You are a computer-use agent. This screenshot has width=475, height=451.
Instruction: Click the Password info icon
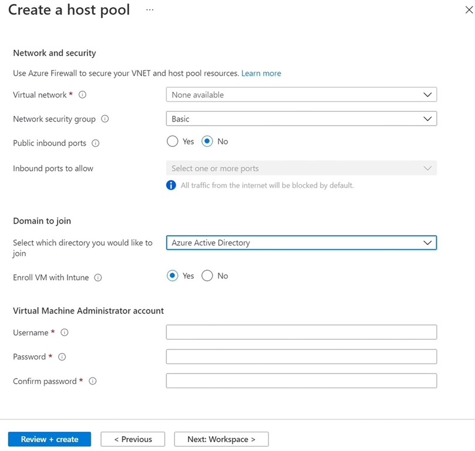62,356
